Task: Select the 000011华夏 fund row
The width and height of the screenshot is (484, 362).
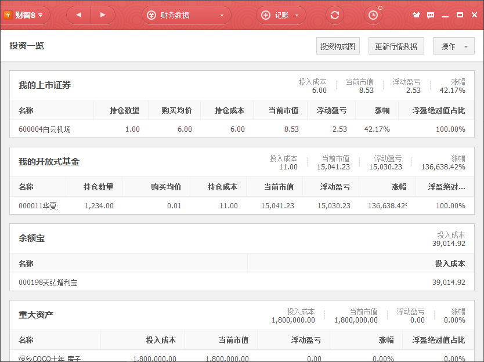Action: point(38,205)
